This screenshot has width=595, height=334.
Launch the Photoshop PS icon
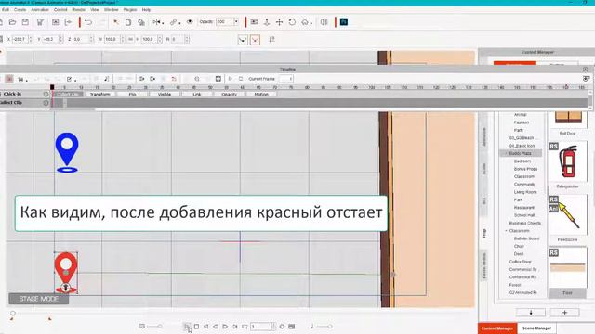[x=344, y=22]
